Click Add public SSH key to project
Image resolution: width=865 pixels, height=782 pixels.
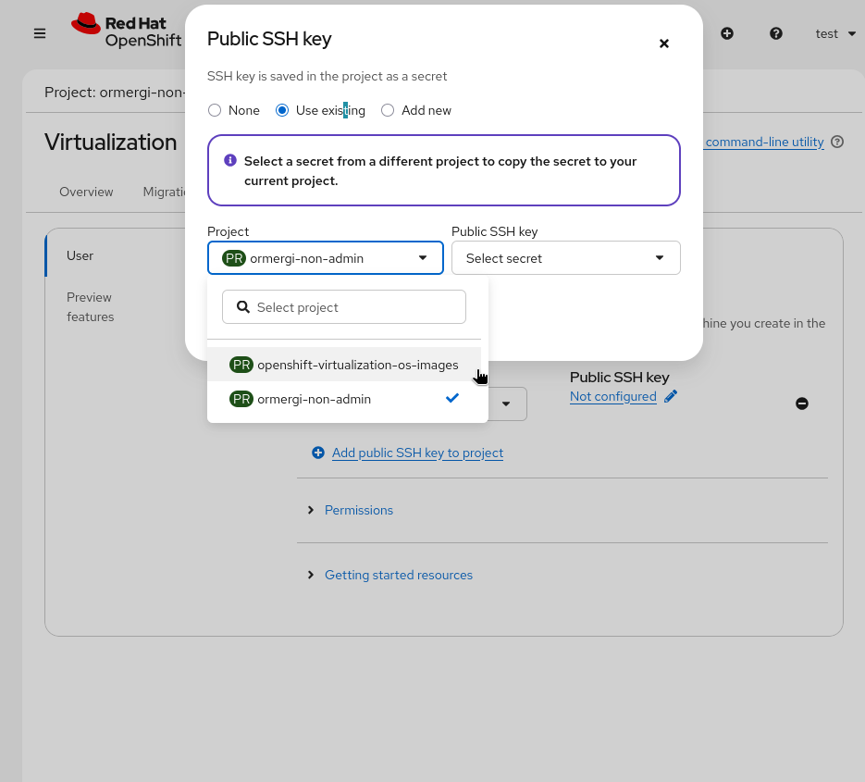417,453
